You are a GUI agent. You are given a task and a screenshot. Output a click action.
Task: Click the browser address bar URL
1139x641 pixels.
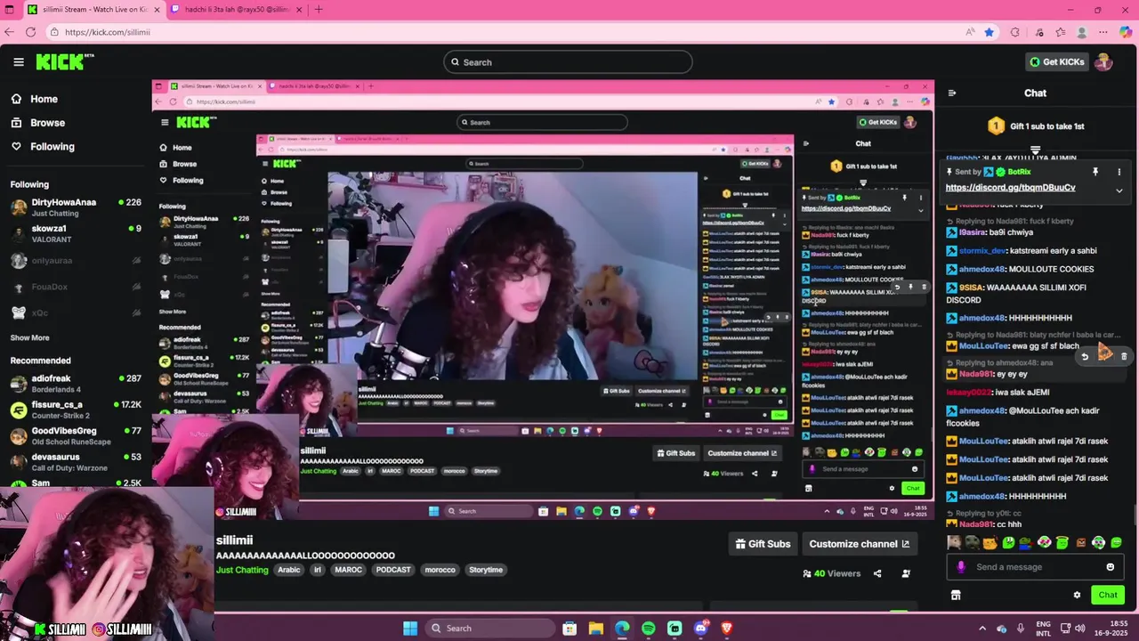(107, 32)
